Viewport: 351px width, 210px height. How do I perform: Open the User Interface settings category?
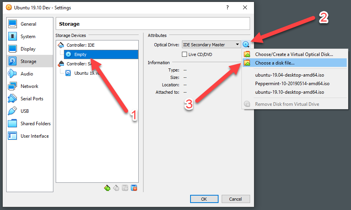point(30,136)
